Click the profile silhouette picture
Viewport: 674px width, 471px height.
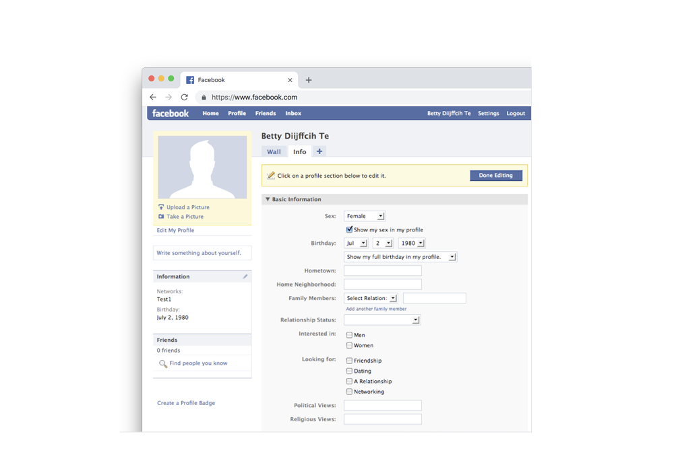click(x=202, y=168)
